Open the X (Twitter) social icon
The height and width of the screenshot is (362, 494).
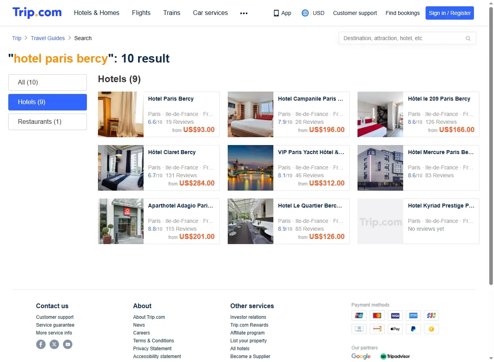[x=54, y=344]
